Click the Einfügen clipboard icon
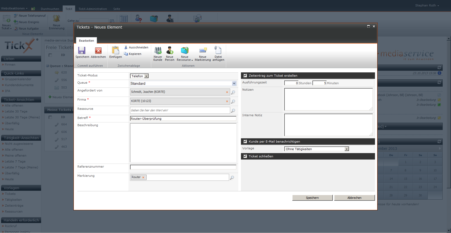The image size is (451, 233). pyautogui.click(x=116, y=50)
